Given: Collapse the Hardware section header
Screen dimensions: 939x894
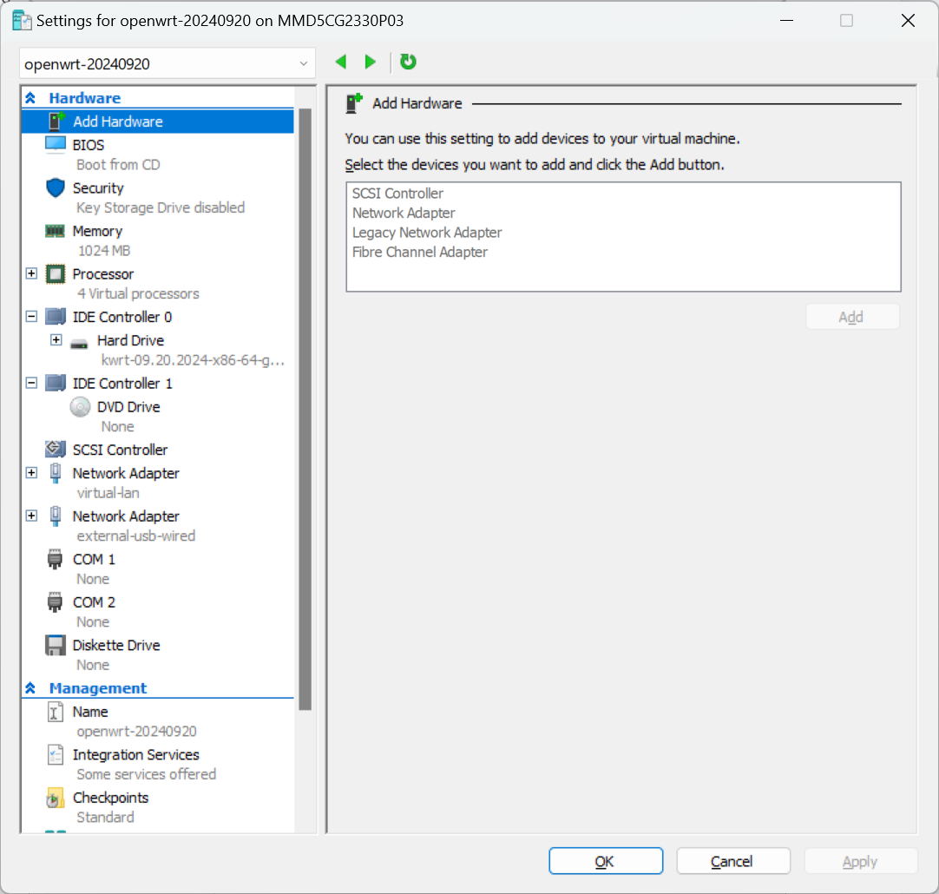Looking at the screenshot, I should point(31,99).
